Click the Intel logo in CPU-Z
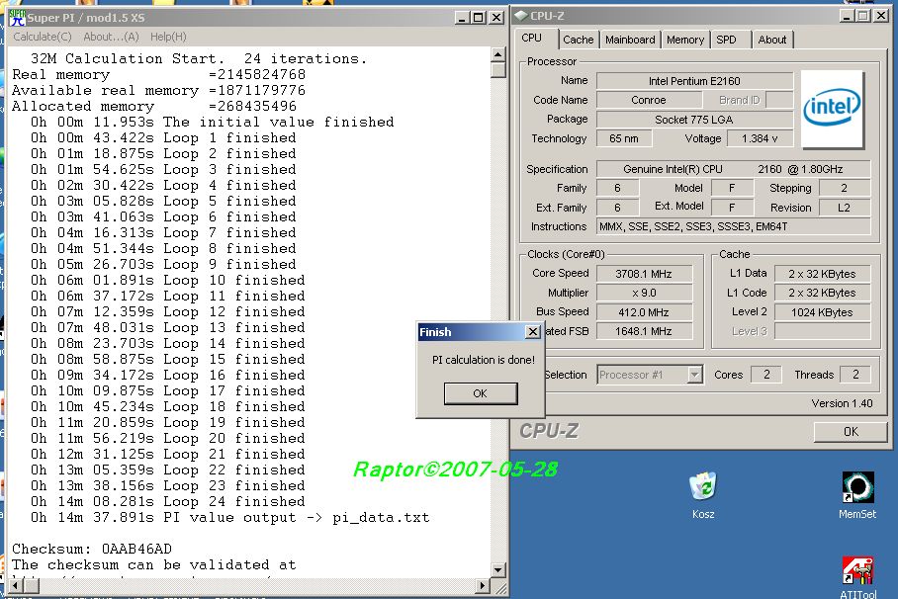This screenshot has width=898, height=599. tap(832, 109)
